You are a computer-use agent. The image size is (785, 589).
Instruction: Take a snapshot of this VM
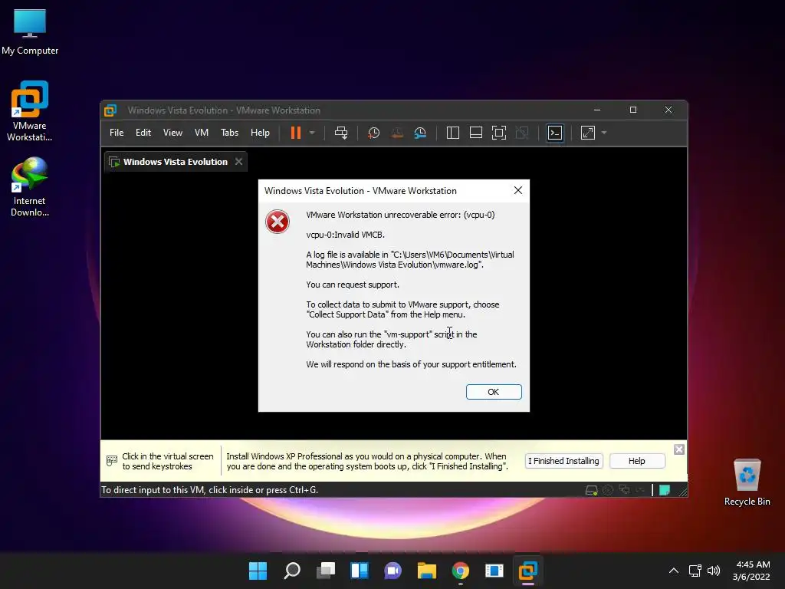click(x=373, y=133)
